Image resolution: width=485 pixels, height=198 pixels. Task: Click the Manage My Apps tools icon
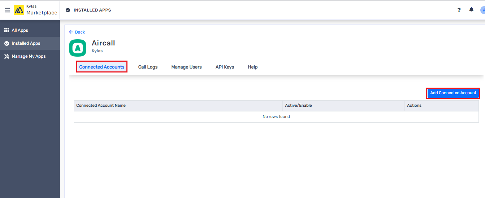(7, 56)
